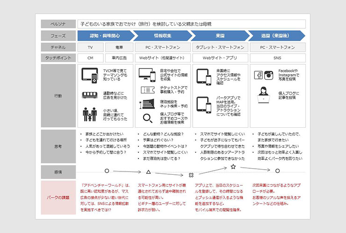The image size is (346, 233).
Task: Click the hotel building icon beside 宿泊施設を
Action: click(147, 104)
